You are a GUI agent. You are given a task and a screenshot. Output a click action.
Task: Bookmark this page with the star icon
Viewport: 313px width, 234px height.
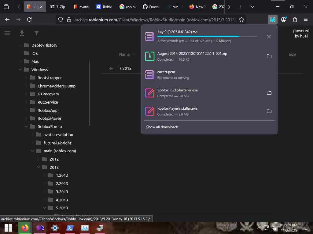coord(241,19)
